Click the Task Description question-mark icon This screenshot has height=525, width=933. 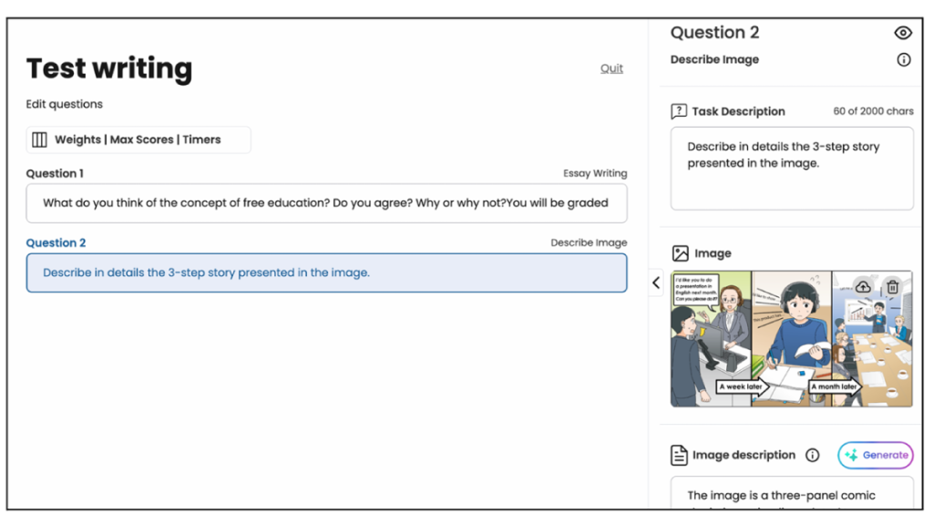pyautogui.click(x=679, y=111)
